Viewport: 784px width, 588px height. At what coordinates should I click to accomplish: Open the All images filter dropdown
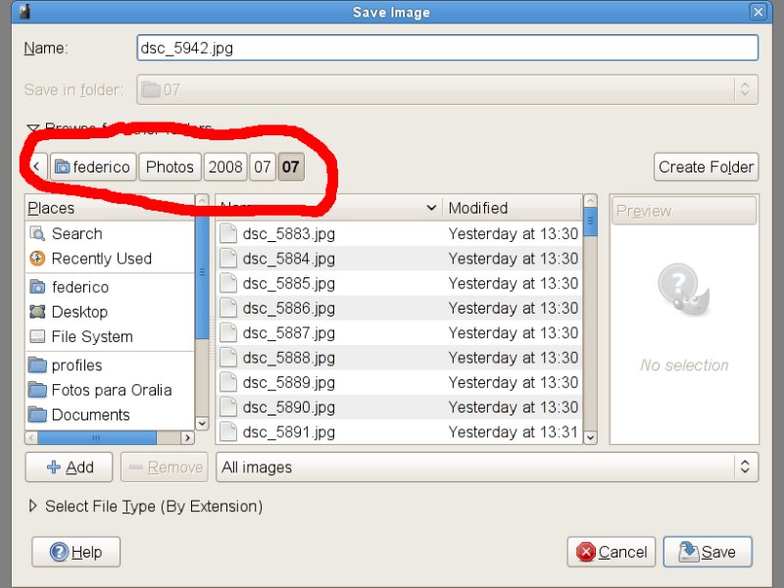(x=487, y=467)
